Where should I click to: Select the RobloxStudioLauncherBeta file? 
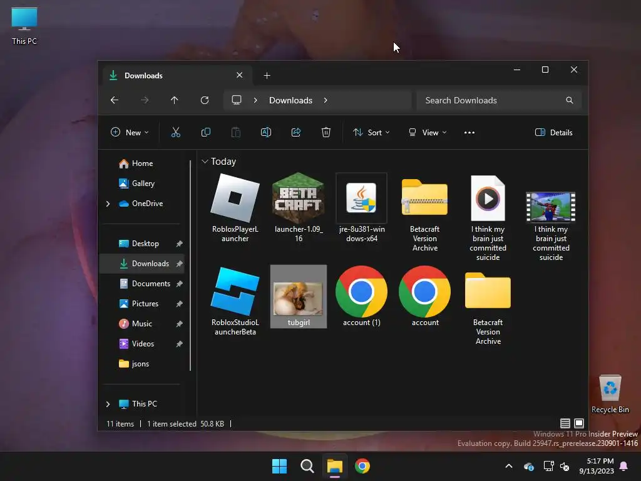coord(235,301)
